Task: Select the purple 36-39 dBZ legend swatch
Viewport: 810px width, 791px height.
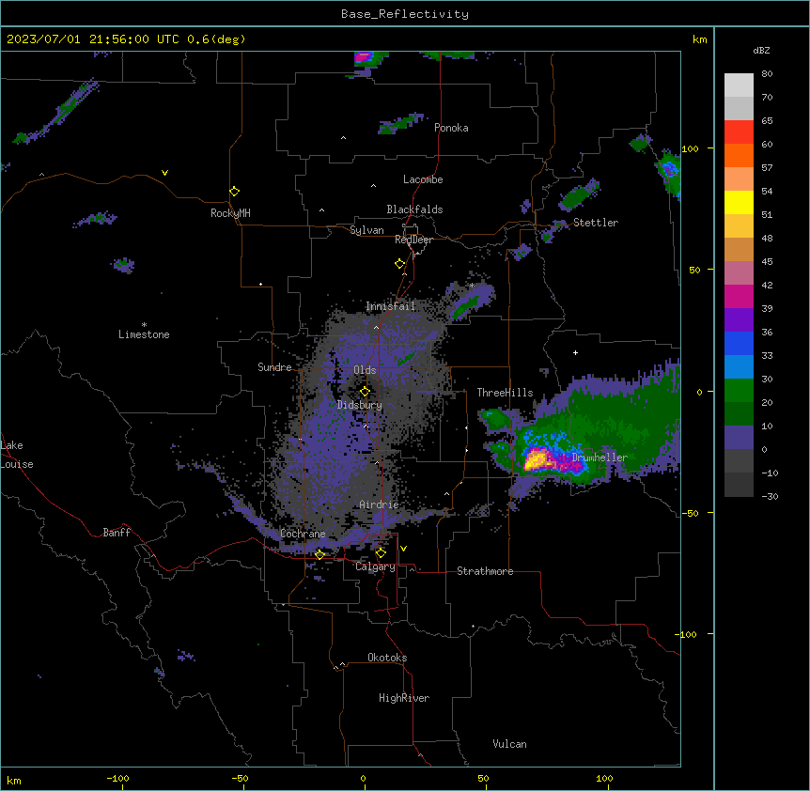Action: (x=739, y=320)
